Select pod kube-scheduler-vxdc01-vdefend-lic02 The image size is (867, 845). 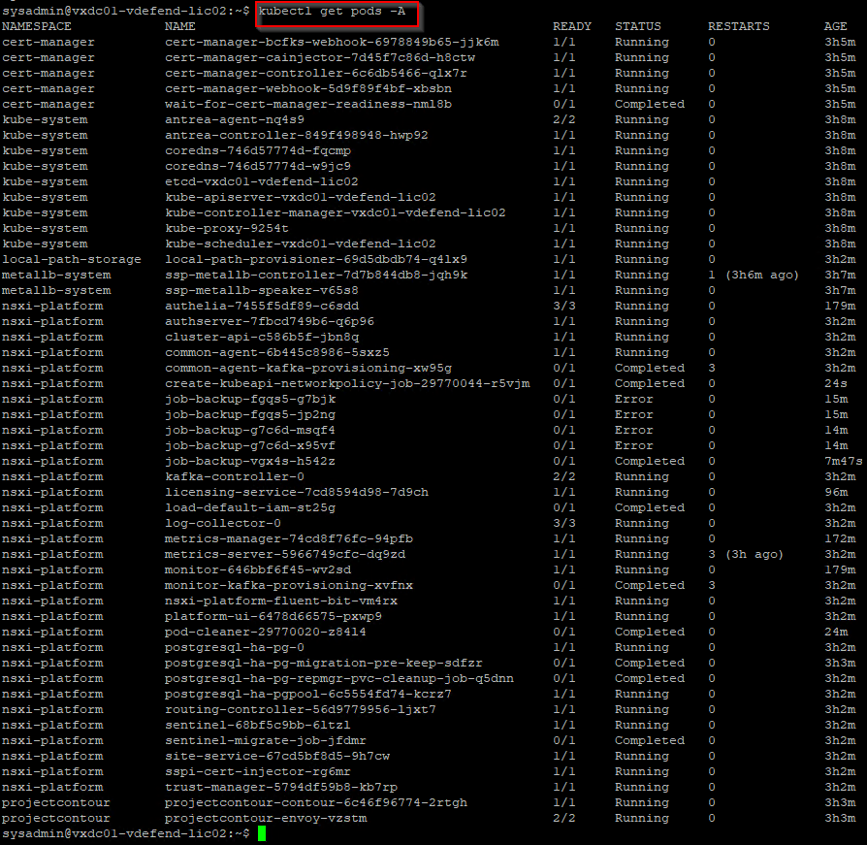coord(301,244)
